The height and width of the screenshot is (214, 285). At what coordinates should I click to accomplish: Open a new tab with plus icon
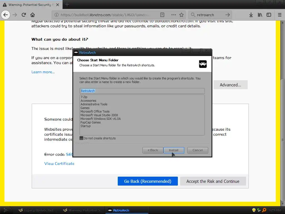(x=67, y=4)
